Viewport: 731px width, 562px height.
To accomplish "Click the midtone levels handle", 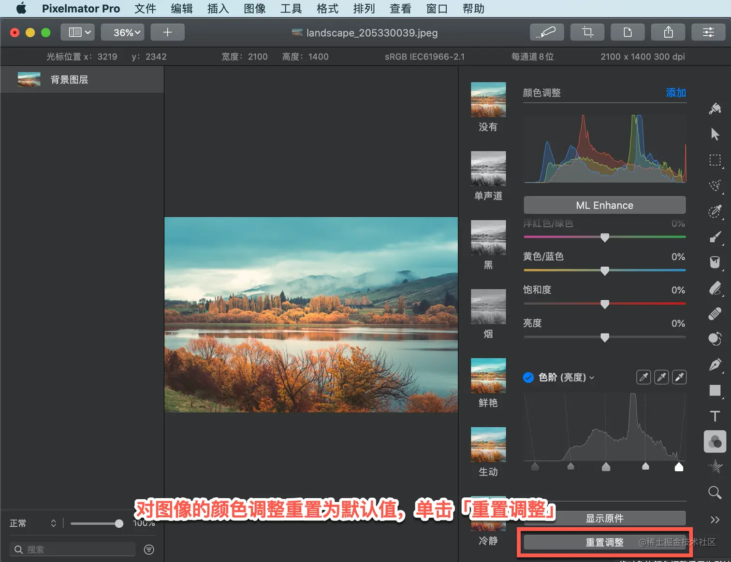I will tap(606, 466).
